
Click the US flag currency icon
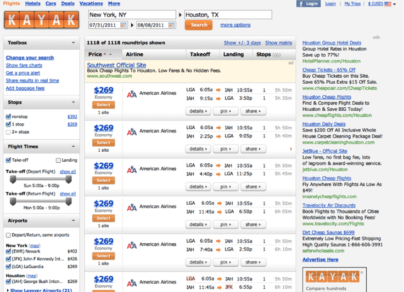click(388, 4)
